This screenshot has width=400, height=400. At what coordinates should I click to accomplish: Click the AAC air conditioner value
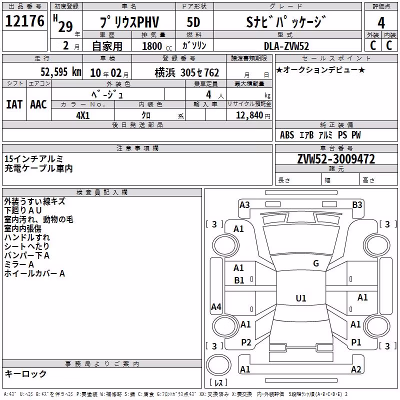38,104
